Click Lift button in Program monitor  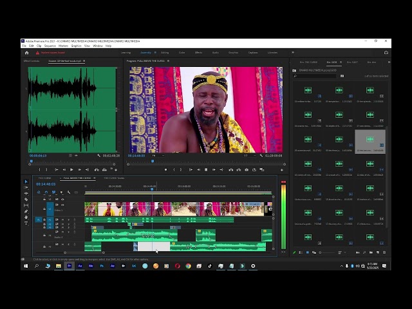(230, 170)
